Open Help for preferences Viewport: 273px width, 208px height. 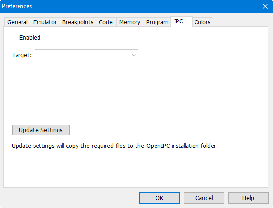point(248,198)
